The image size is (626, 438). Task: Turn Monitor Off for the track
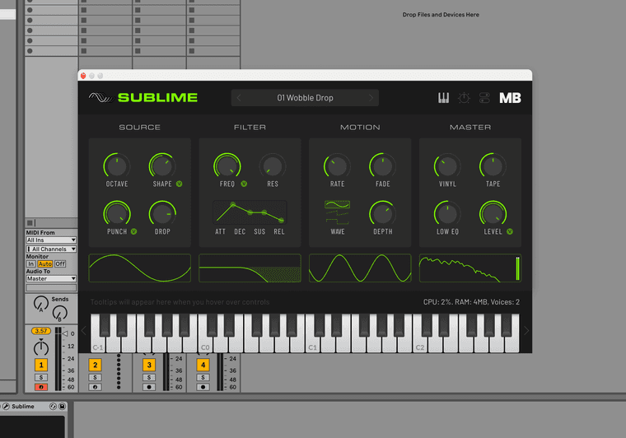tap(60, 263)
